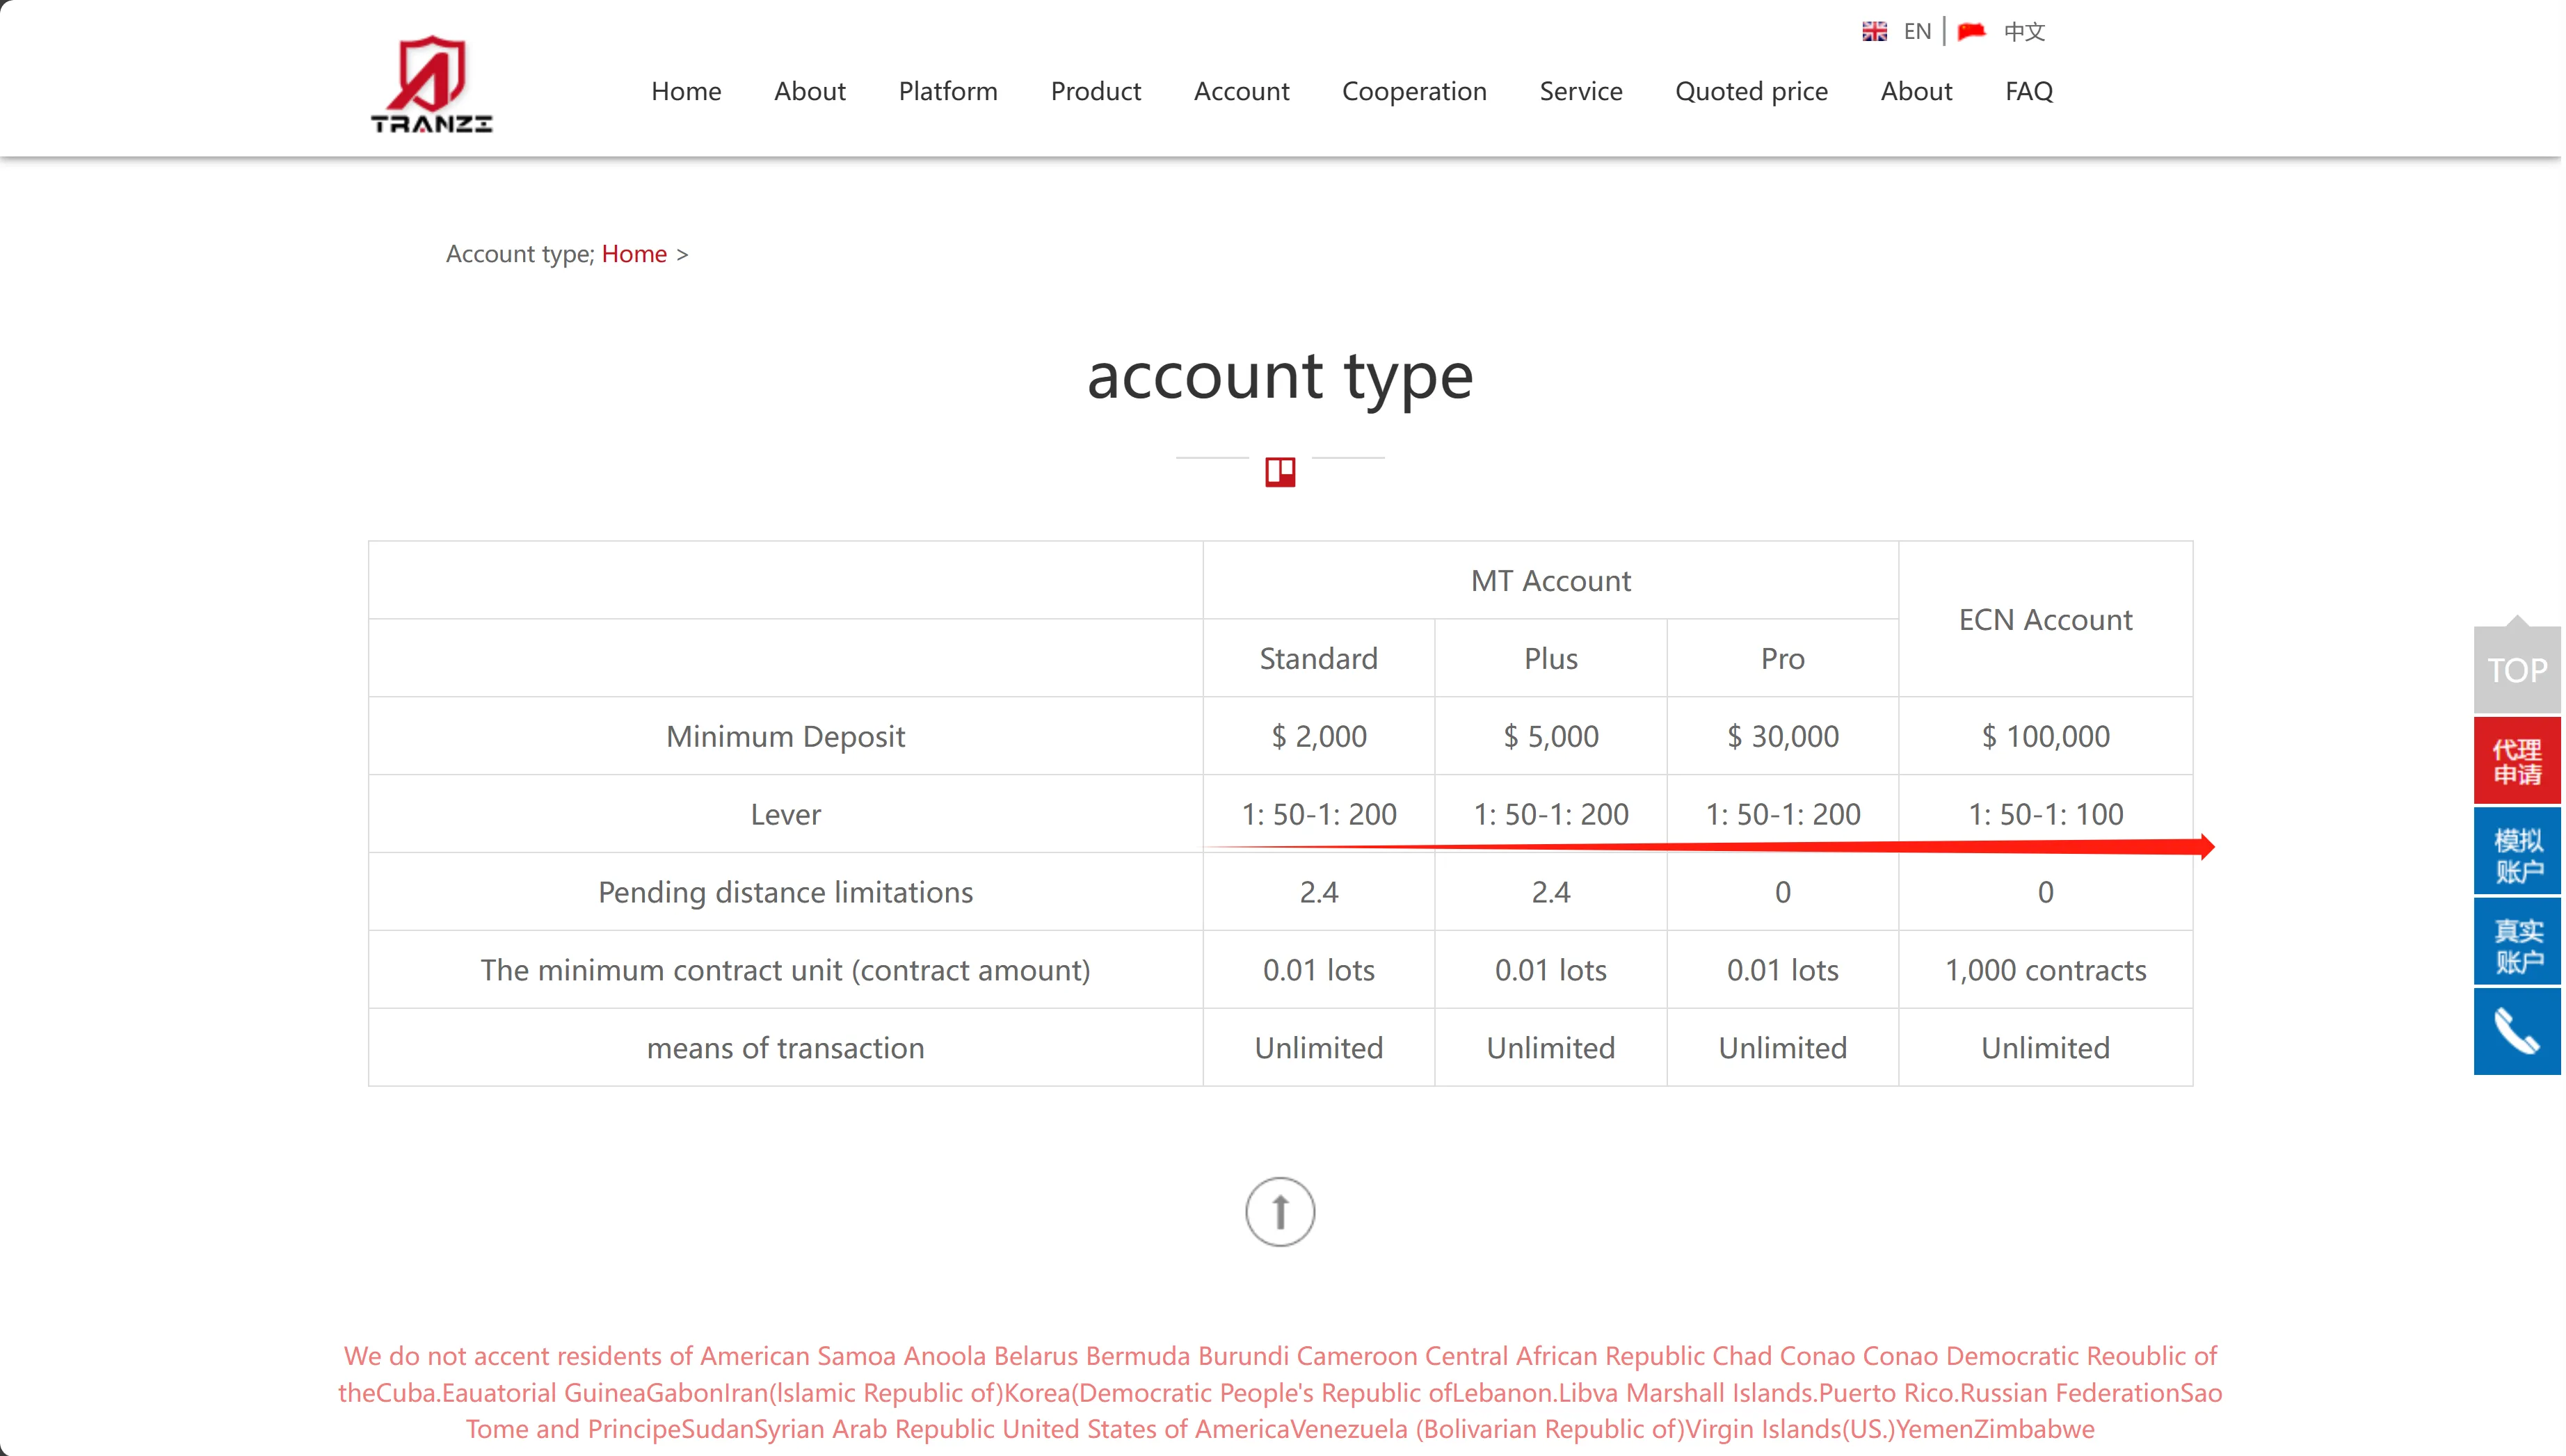Switch language to 中文
The height and width of the screenshot is (1456, 2566).
click(x=2023, y=32)
